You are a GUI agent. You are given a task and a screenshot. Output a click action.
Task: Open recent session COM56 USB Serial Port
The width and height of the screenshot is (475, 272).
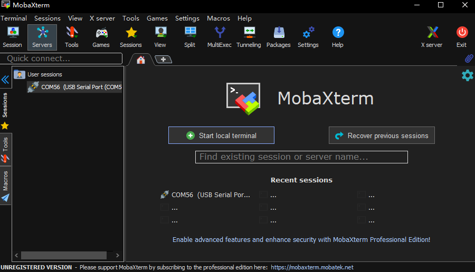click(206, 195)
